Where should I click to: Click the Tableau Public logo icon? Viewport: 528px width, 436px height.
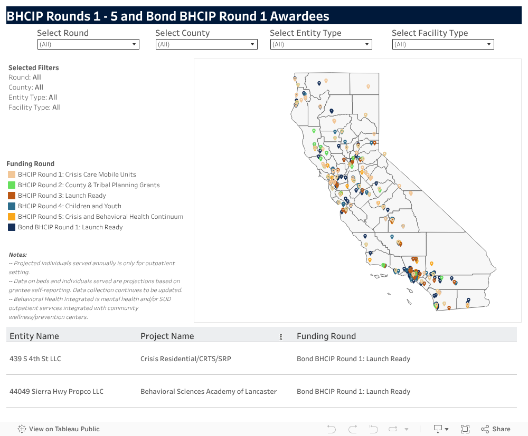click(x=22, y=429)
